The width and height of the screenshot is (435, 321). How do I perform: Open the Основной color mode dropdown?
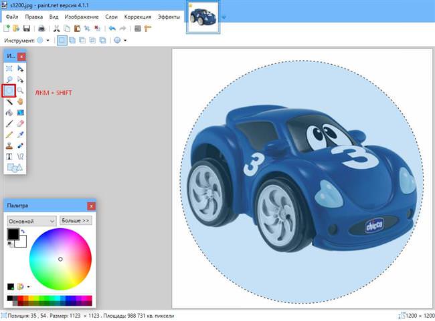point(31,221)
